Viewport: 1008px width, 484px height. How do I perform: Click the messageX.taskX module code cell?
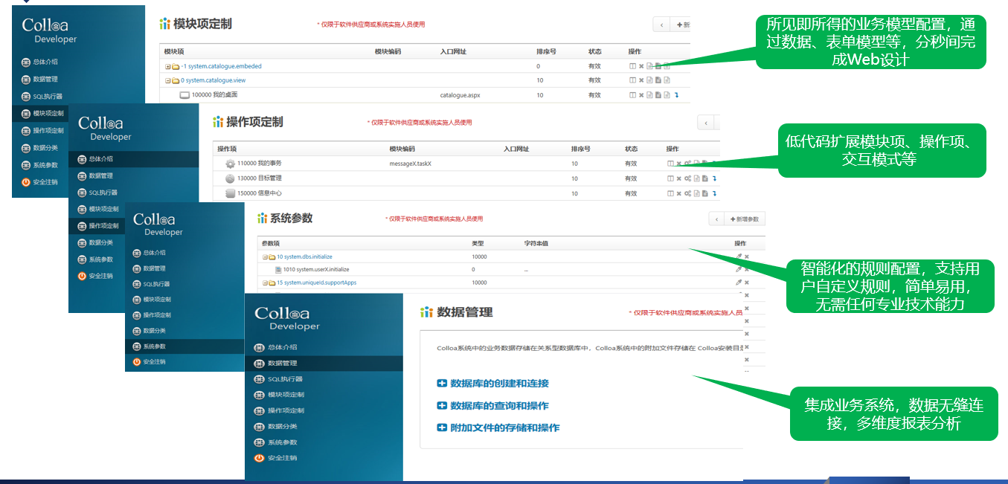coord(411,163)
